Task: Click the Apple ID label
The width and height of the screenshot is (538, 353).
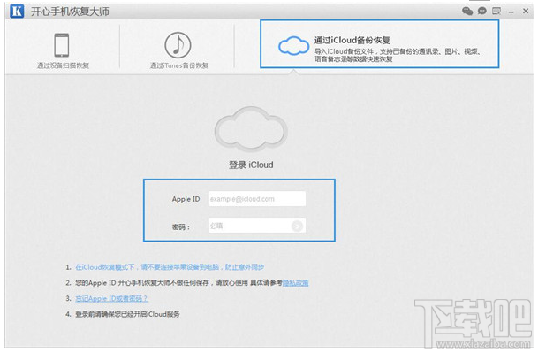Action: 186,199
